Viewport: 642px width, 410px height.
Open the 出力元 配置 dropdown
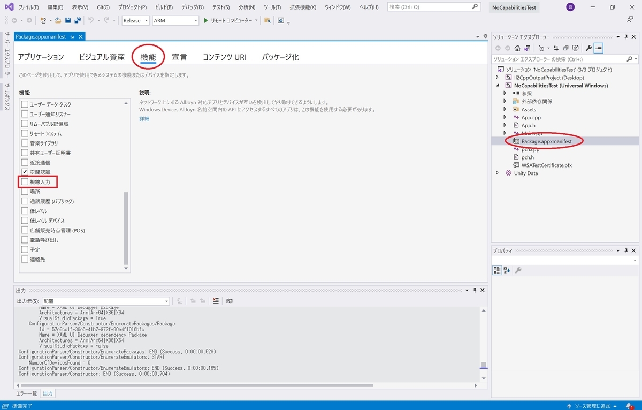pos(105,301)
